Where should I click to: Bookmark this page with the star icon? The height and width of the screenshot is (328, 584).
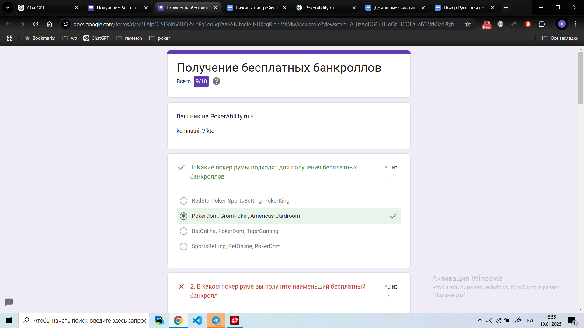[468, 24]
